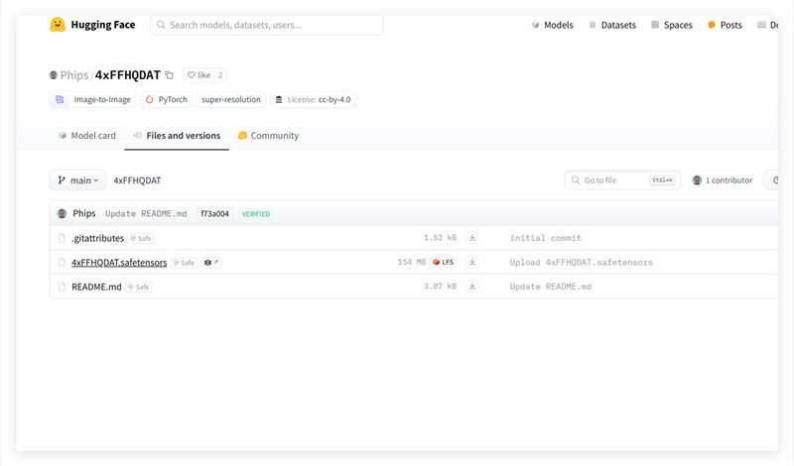Click the 1.52 kB file size
The height and width of the screenshot is (466, 794).
click(440, 238)
